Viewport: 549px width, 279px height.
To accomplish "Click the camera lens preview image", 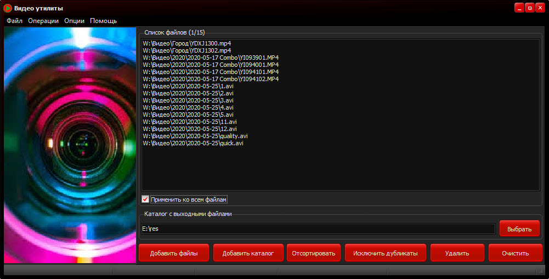I will pos(70,145).
